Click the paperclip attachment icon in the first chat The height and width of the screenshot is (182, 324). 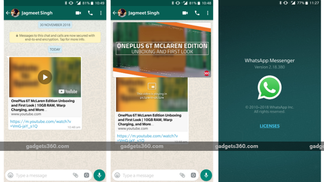75,175
